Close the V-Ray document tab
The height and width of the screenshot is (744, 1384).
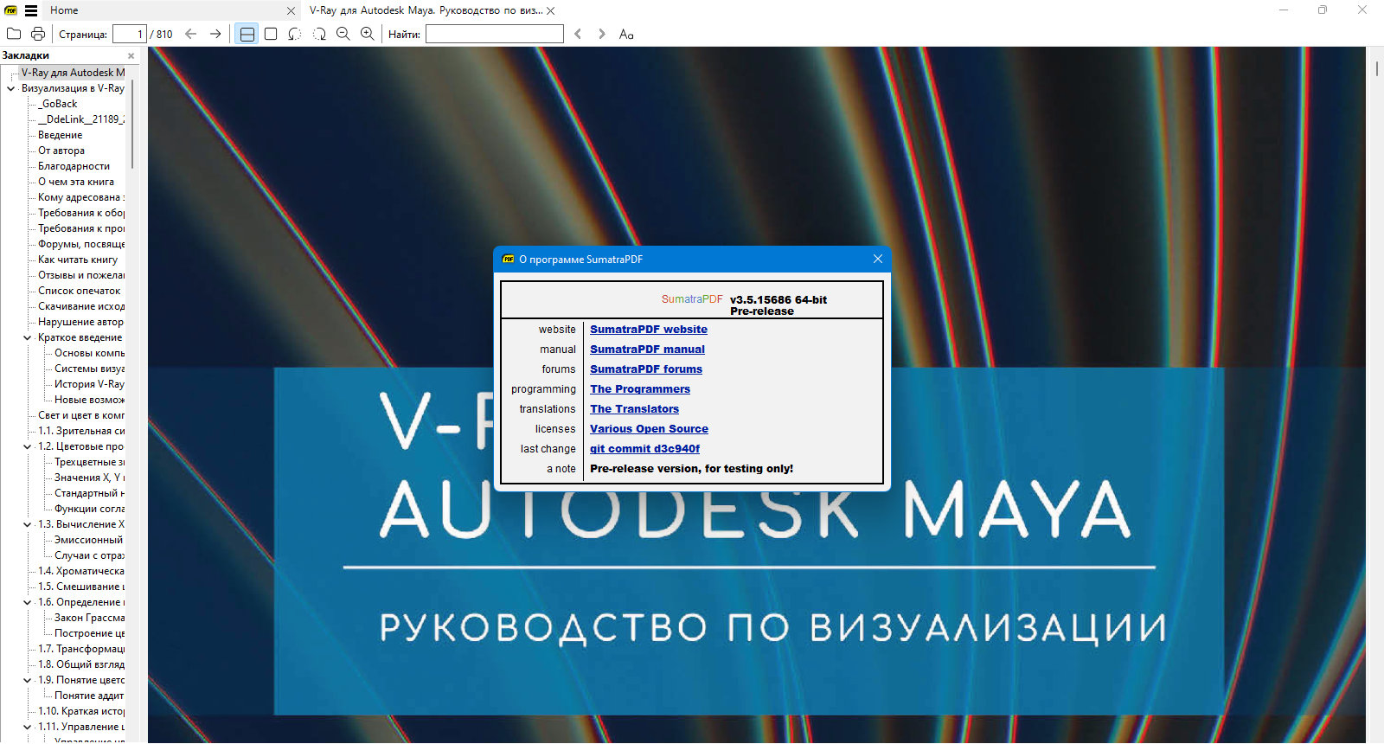point(551,10)
